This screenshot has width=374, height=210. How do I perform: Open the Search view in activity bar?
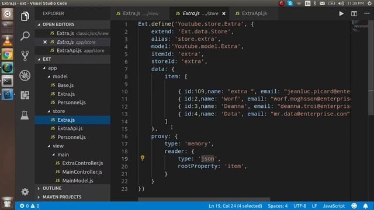(25, 36)
